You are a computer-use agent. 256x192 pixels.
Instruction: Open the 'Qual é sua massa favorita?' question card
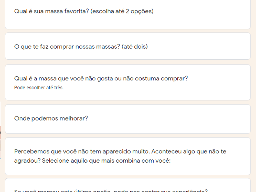(128, 14)
